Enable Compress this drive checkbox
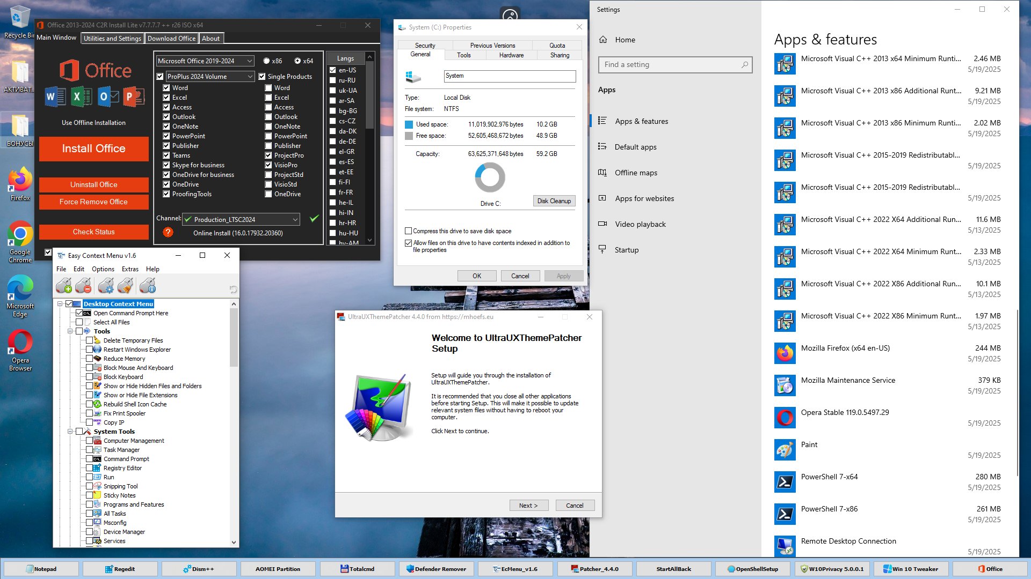Image resolution: width=1031 pixels, height=579 pixels. (x=409, y=231)
